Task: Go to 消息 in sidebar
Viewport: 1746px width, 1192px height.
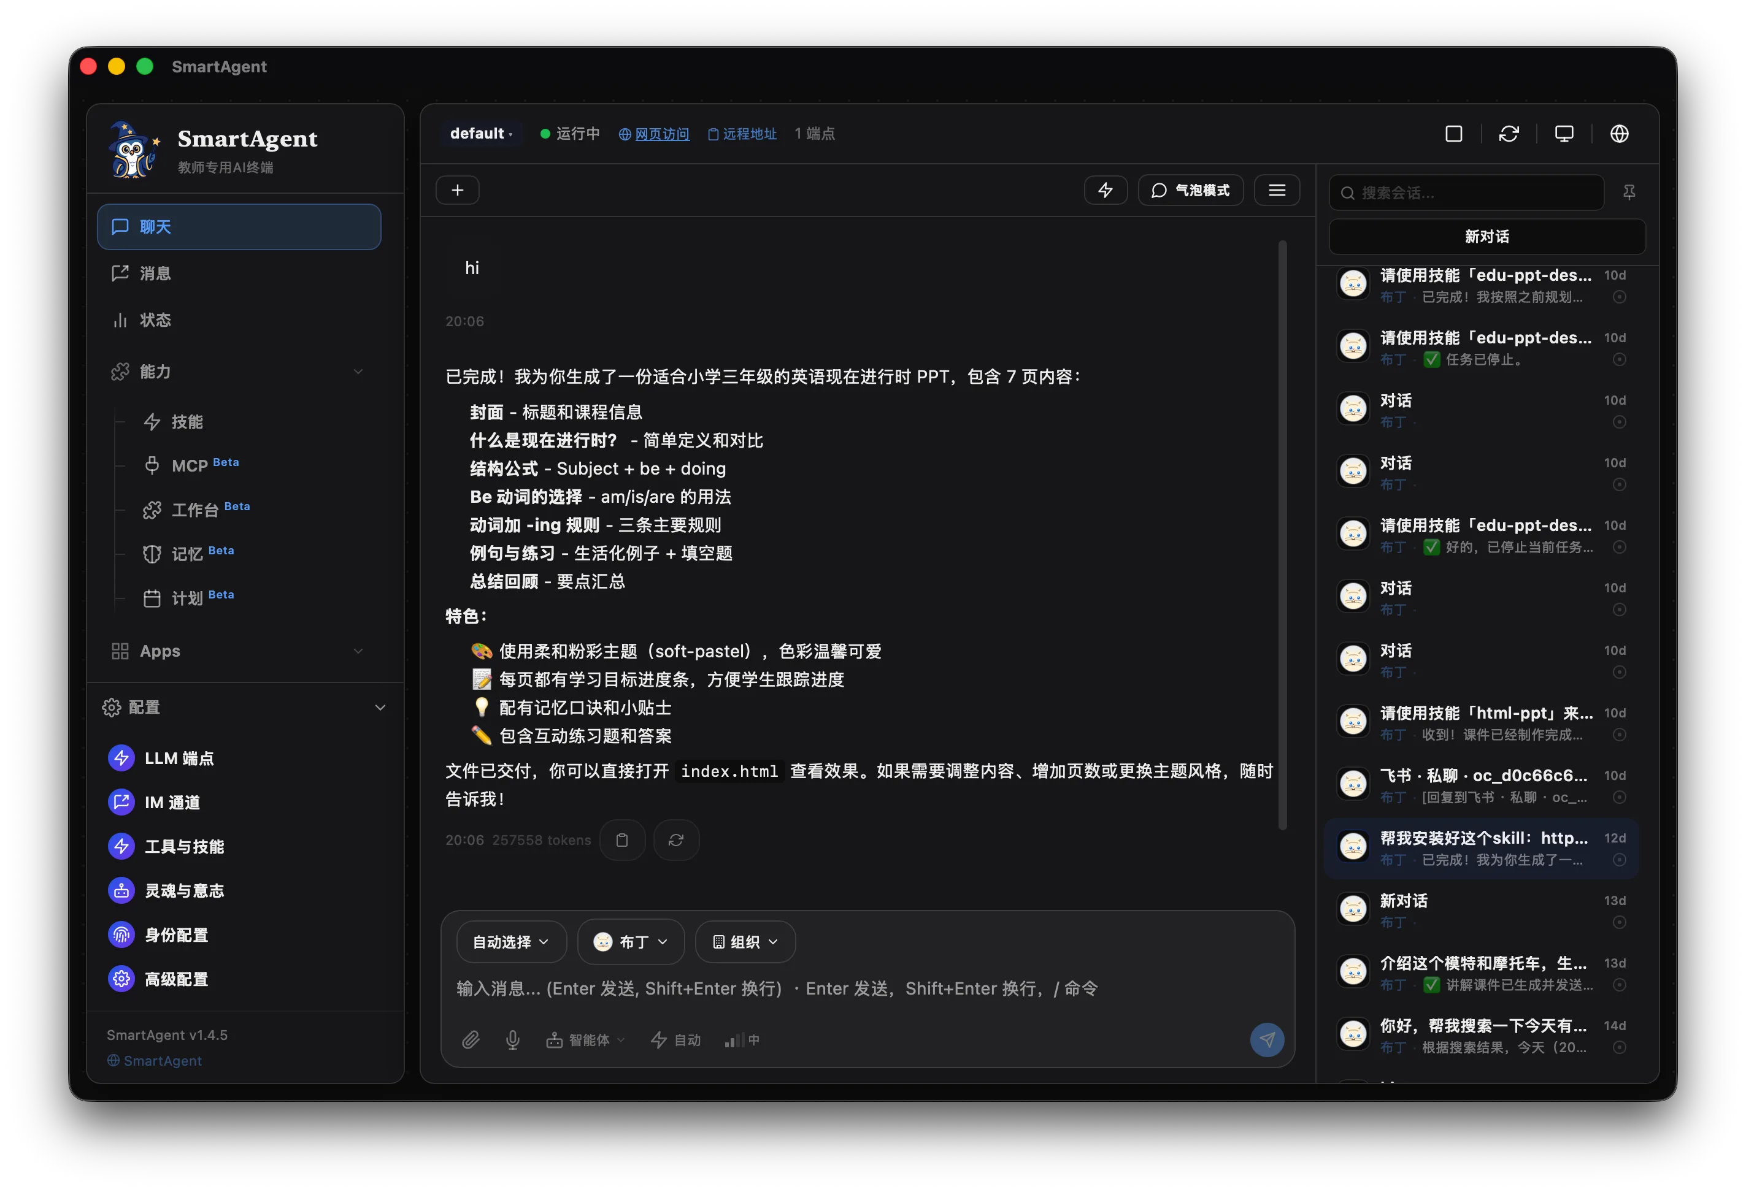Action: [239, 273]
